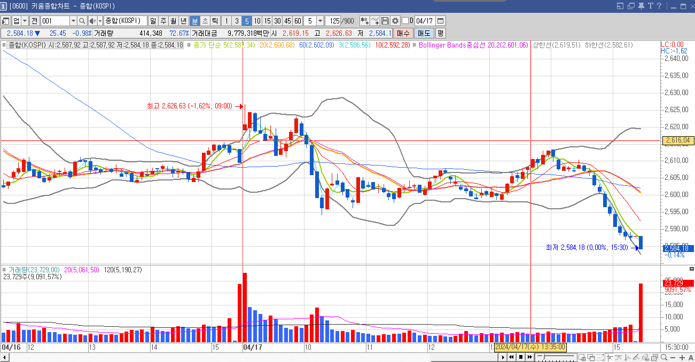Click the add line indicator icon
The width and height of the screenshot is (695, 362).
(375, 21)
